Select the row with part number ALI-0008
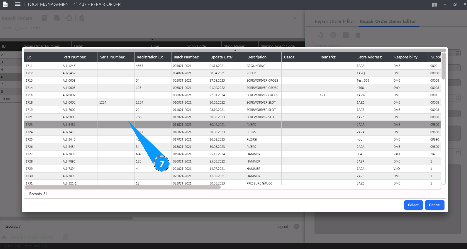Viewport: 467px width, 249px height. [232, 88]
